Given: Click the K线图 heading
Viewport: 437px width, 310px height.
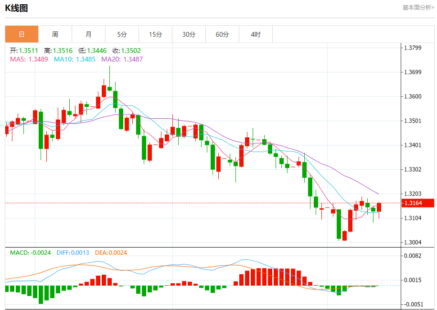Looking at the screenshot, I should [x=16, y=8].
